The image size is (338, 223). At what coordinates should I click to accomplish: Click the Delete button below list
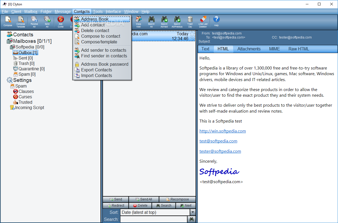pyautogui.click(x=140, y=205)
